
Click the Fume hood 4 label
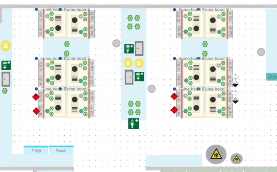click(77, 10)
